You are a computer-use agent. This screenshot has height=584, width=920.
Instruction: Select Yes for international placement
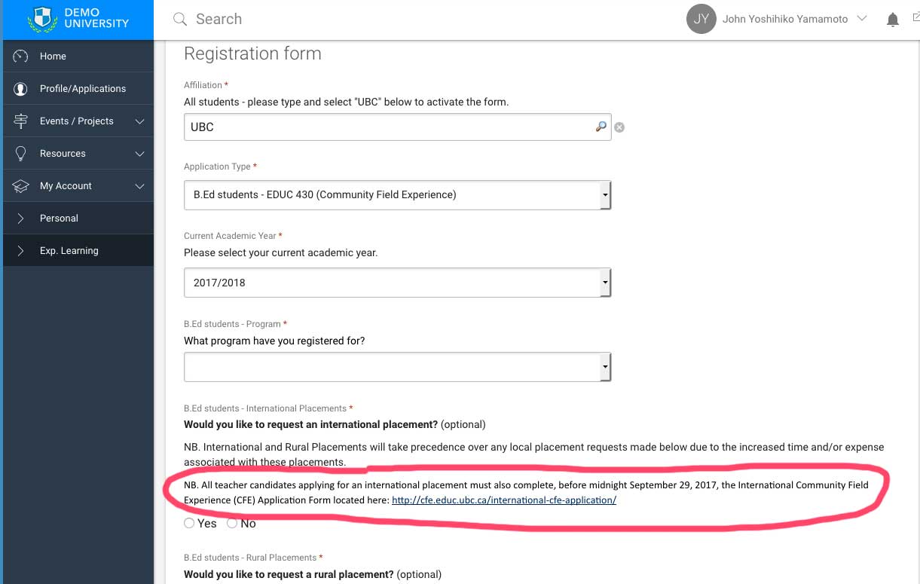[189, 523]
